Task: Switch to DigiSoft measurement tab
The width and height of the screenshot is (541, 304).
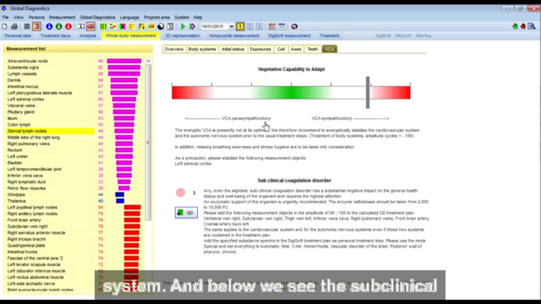Action: tap(289, 36)
